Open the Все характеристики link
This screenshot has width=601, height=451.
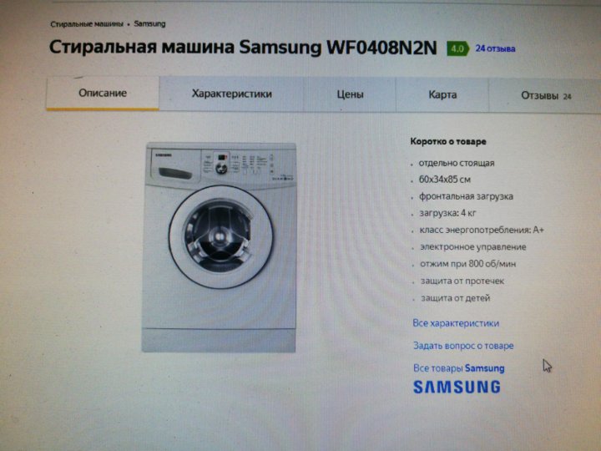pos(456,323)
